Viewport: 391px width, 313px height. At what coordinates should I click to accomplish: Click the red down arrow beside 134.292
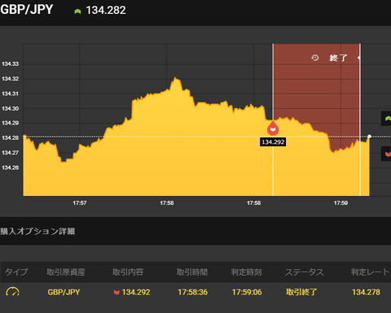pos(116,292)
